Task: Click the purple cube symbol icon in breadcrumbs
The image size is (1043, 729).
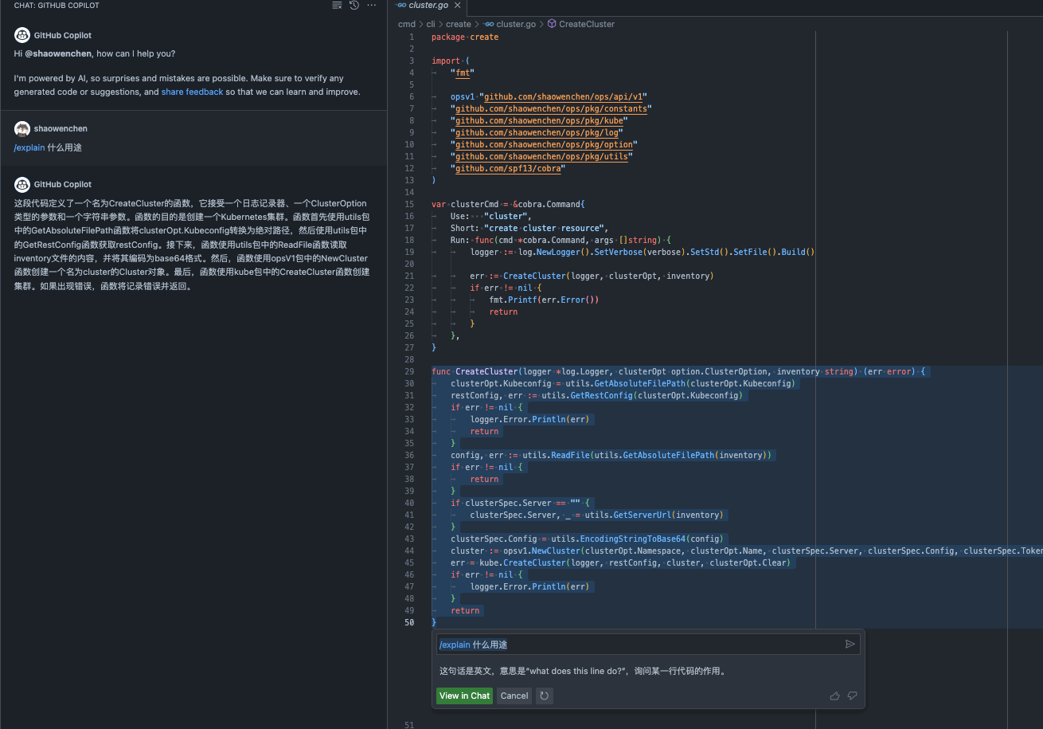Action: click(x=552, y=24)
